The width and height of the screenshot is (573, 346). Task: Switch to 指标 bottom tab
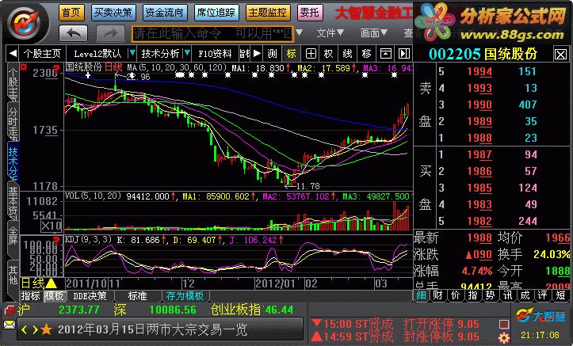31,296
